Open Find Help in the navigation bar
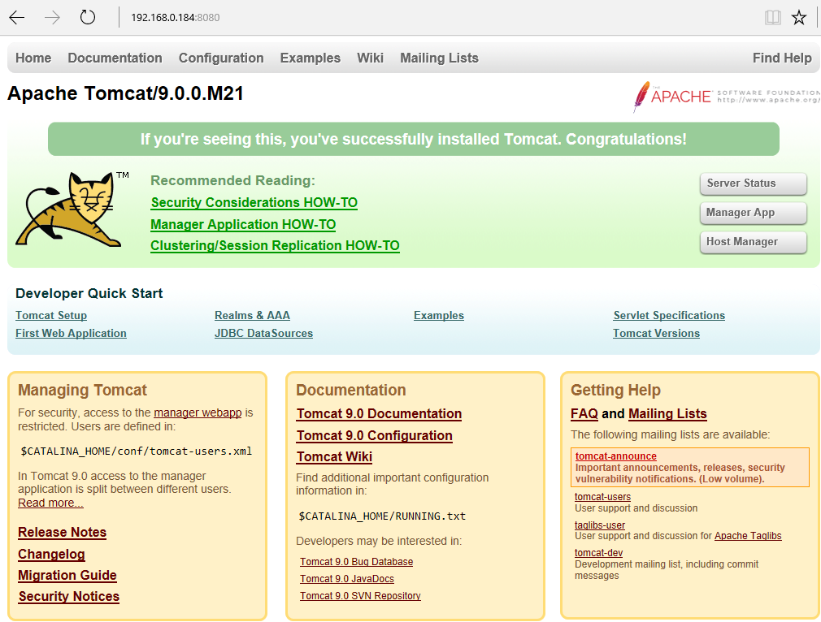Viewport: 821px width, 622px height. pos(782,58)
